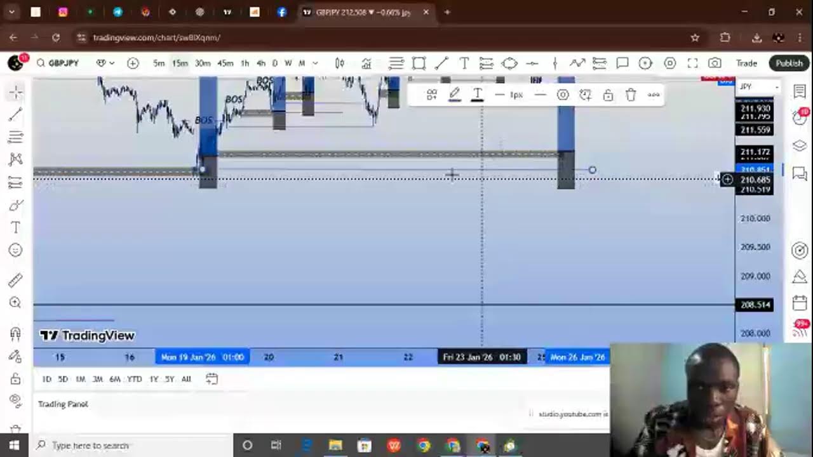Select the 5m timeframe
Screen dimensions: 813x457
tap(159, 63)
